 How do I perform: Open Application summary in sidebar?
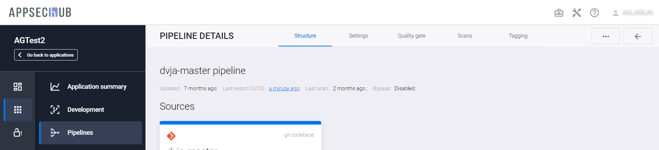(x=97, y=87)
